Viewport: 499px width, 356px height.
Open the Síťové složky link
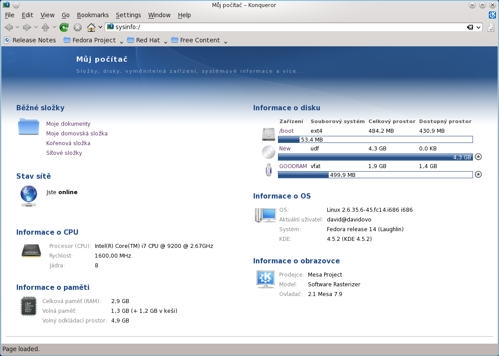[64, 153]
